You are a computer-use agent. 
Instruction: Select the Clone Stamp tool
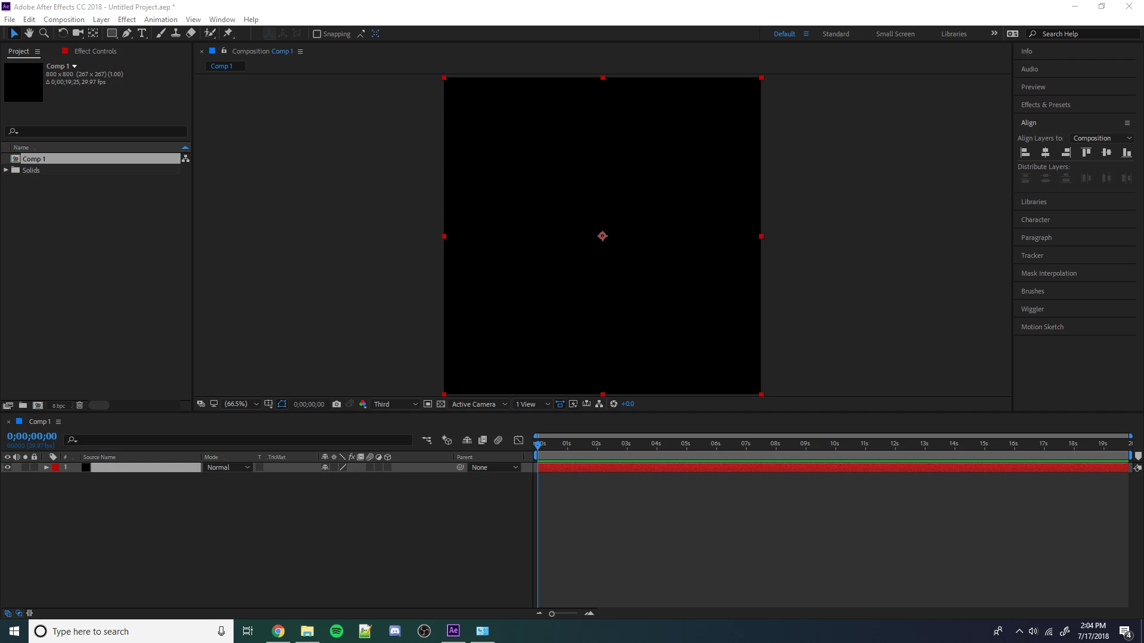tap(176, 33)
